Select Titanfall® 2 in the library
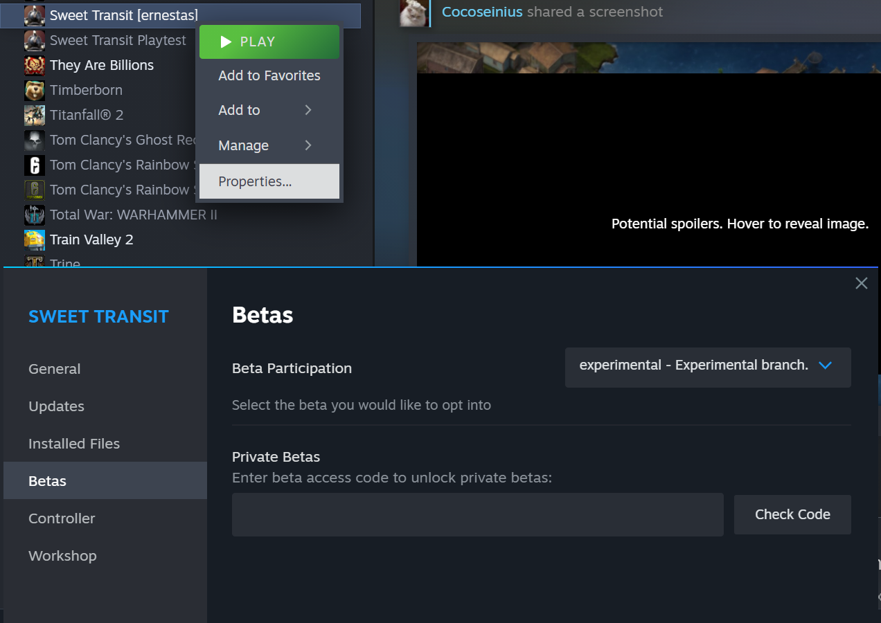The height and width of the screenshot is (623, 881). point(87,115)
